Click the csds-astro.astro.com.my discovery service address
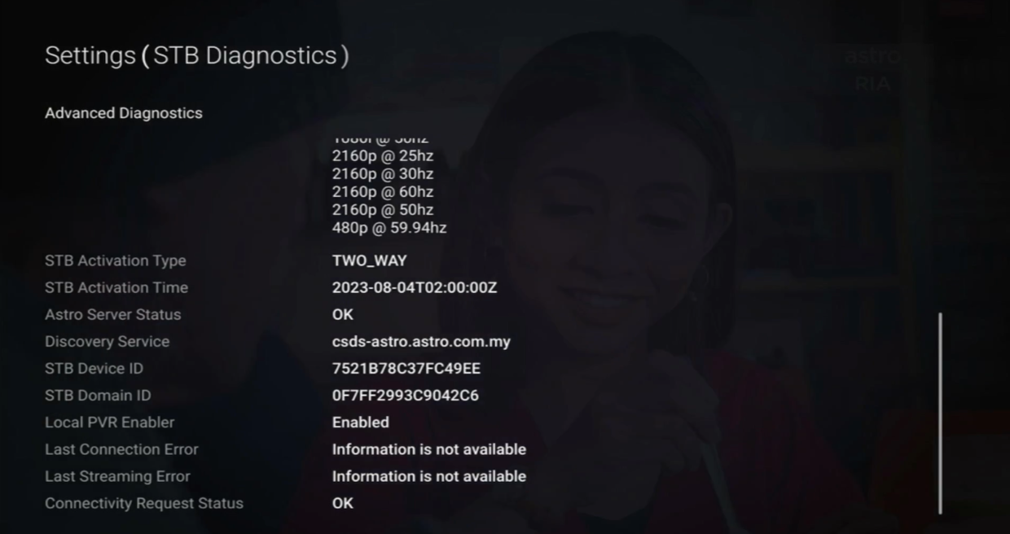1010x534 pixels. (x=421, y=341)
